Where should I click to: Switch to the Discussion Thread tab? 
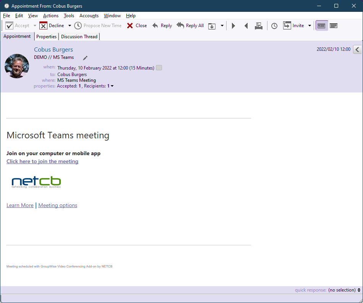pos(79,37)
